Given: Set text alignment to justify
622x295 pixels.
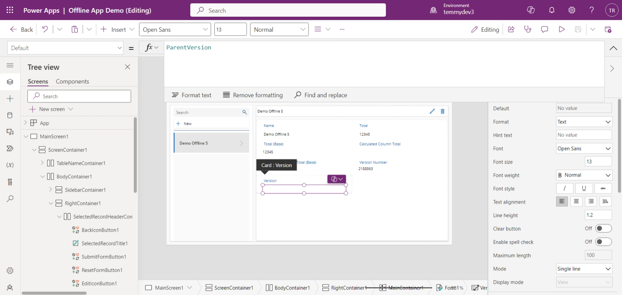Looking at the screenshot, I should pos(606,202).
